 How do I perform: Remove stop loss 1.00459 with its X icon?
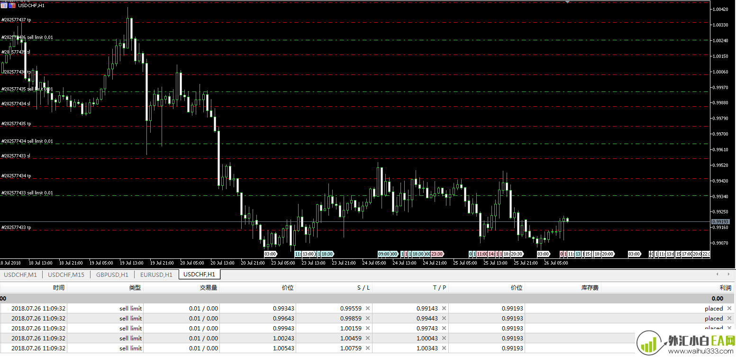(x=368, y=338)
